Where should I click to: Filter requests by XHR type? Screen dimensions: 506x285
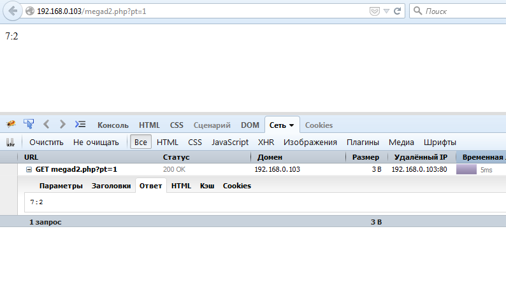point(266,142)
